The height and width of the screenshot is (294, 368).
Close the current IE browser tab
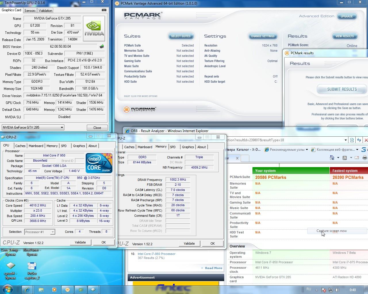[x=237, y=158]
